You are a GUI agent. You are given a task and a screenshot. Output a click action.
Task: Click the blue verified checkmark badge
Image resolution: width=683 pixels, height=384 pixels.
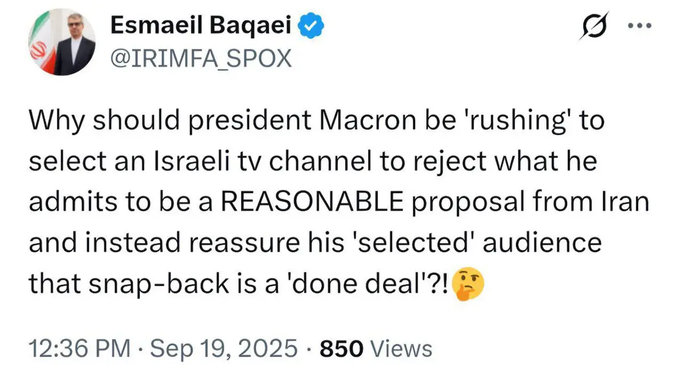tap(313, 26)
